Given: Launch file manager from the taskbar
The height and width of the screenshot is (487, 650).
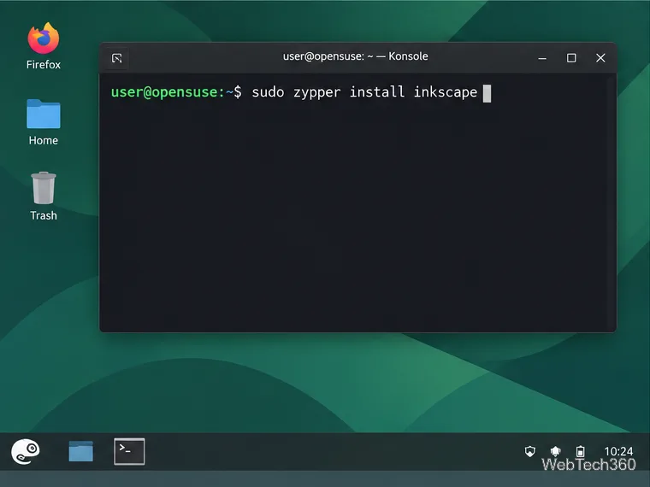Looking at the screenshot, I should [x=81, y=451].
